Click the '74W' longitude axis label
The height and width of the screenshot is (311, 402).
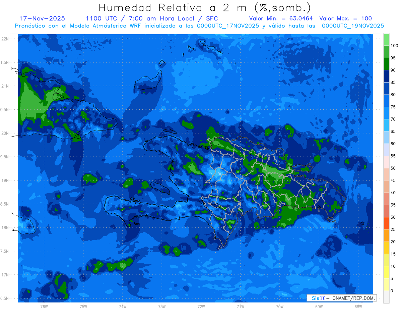pos(123,307)
